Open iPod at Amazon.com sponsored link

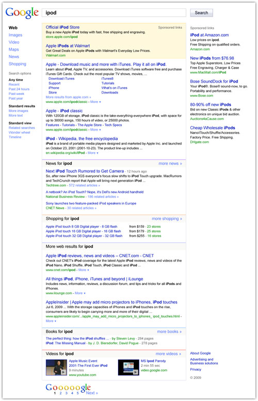pos(209,35)
